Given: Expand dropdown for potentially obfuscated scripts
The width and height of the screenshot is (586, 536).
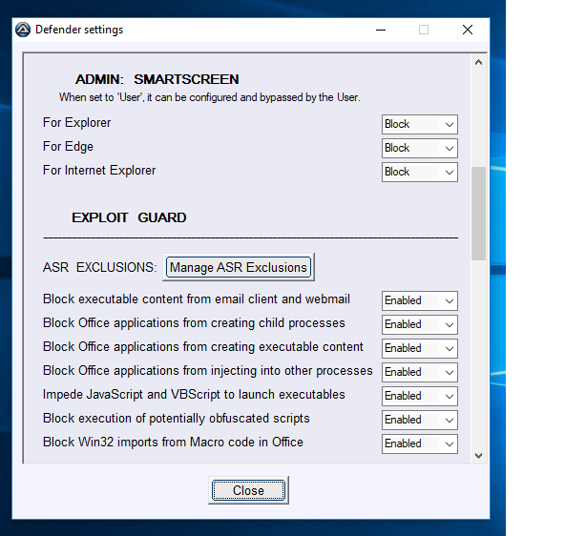Looking at the screenshot, I should click(x=420, y=421).
